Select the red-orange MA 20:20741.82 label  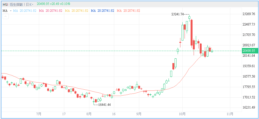[x=128, y=11]
